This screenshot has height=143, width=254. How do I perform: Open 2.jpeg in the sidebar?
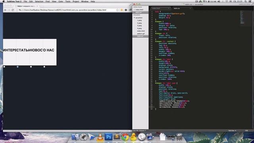click(x=139, y=23)
